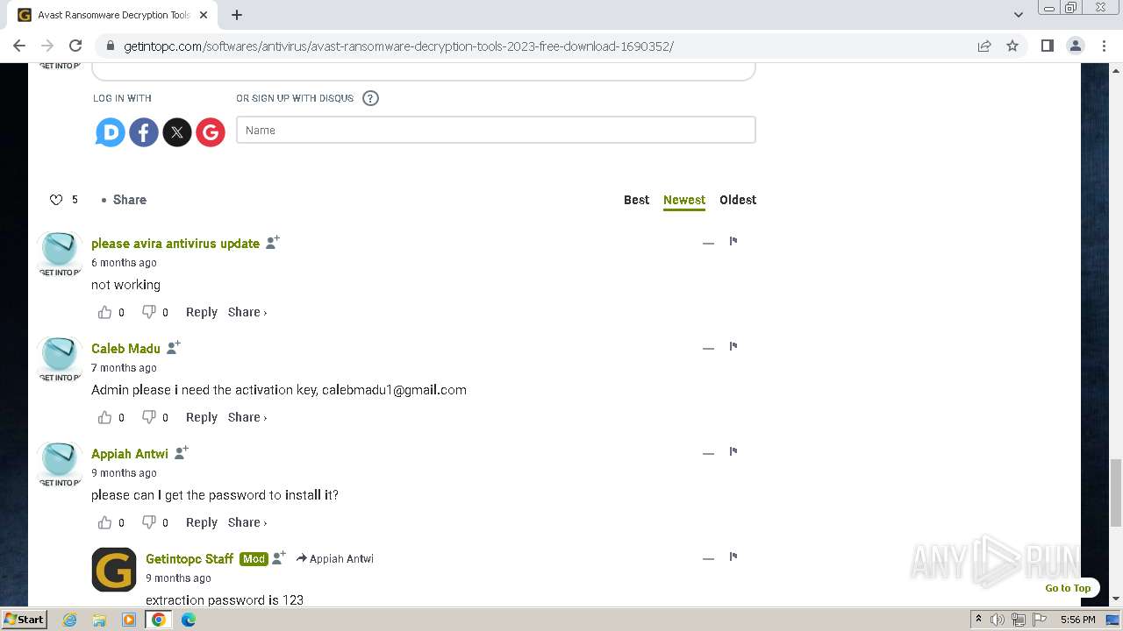Open Share menu under Appiah Antwi's comment
The height and width of the screenshot is (631, 1123).
pyautogui.click(x=247, y=522)
